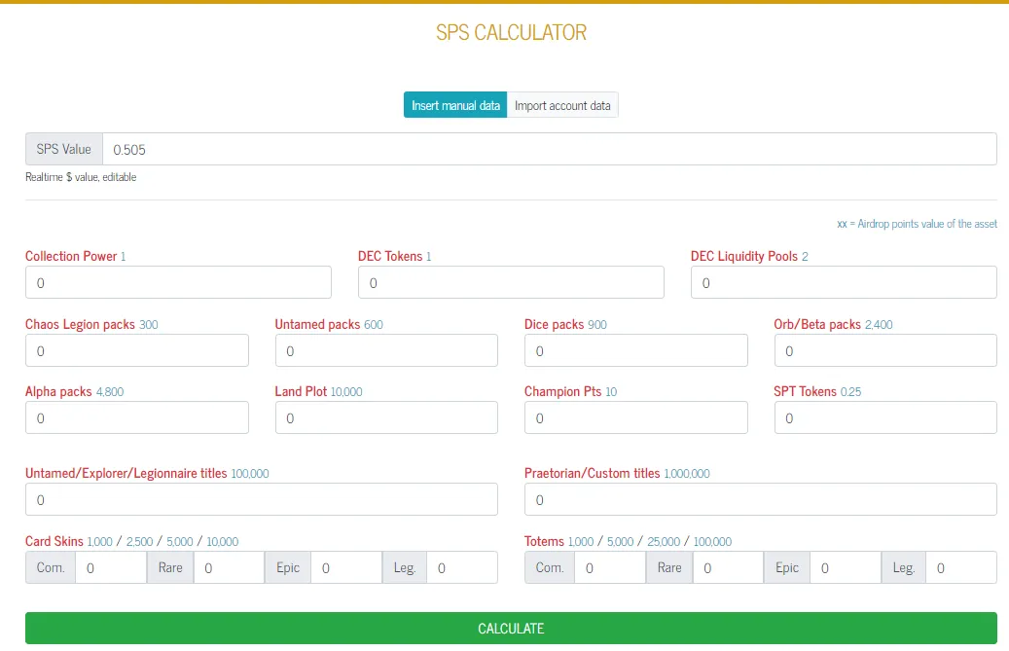1009x651 pixels.
Task: Switch to Import account data tab
Action: click(562, 105)
